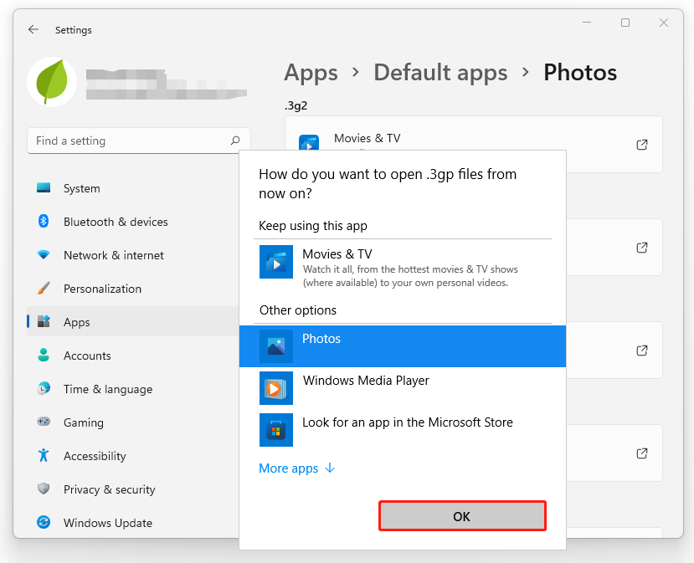This screenshot has height=563, width=694.
Task: Click the Gaming controller icon
Action: pos(44,422)
